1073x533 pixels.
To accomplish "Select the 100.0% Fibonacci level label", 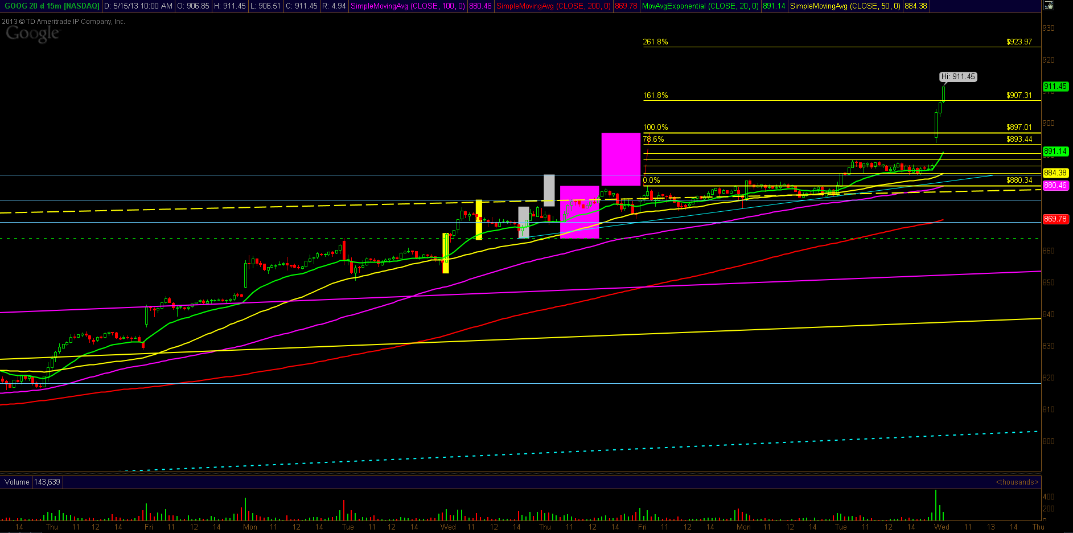I will 655,128.
